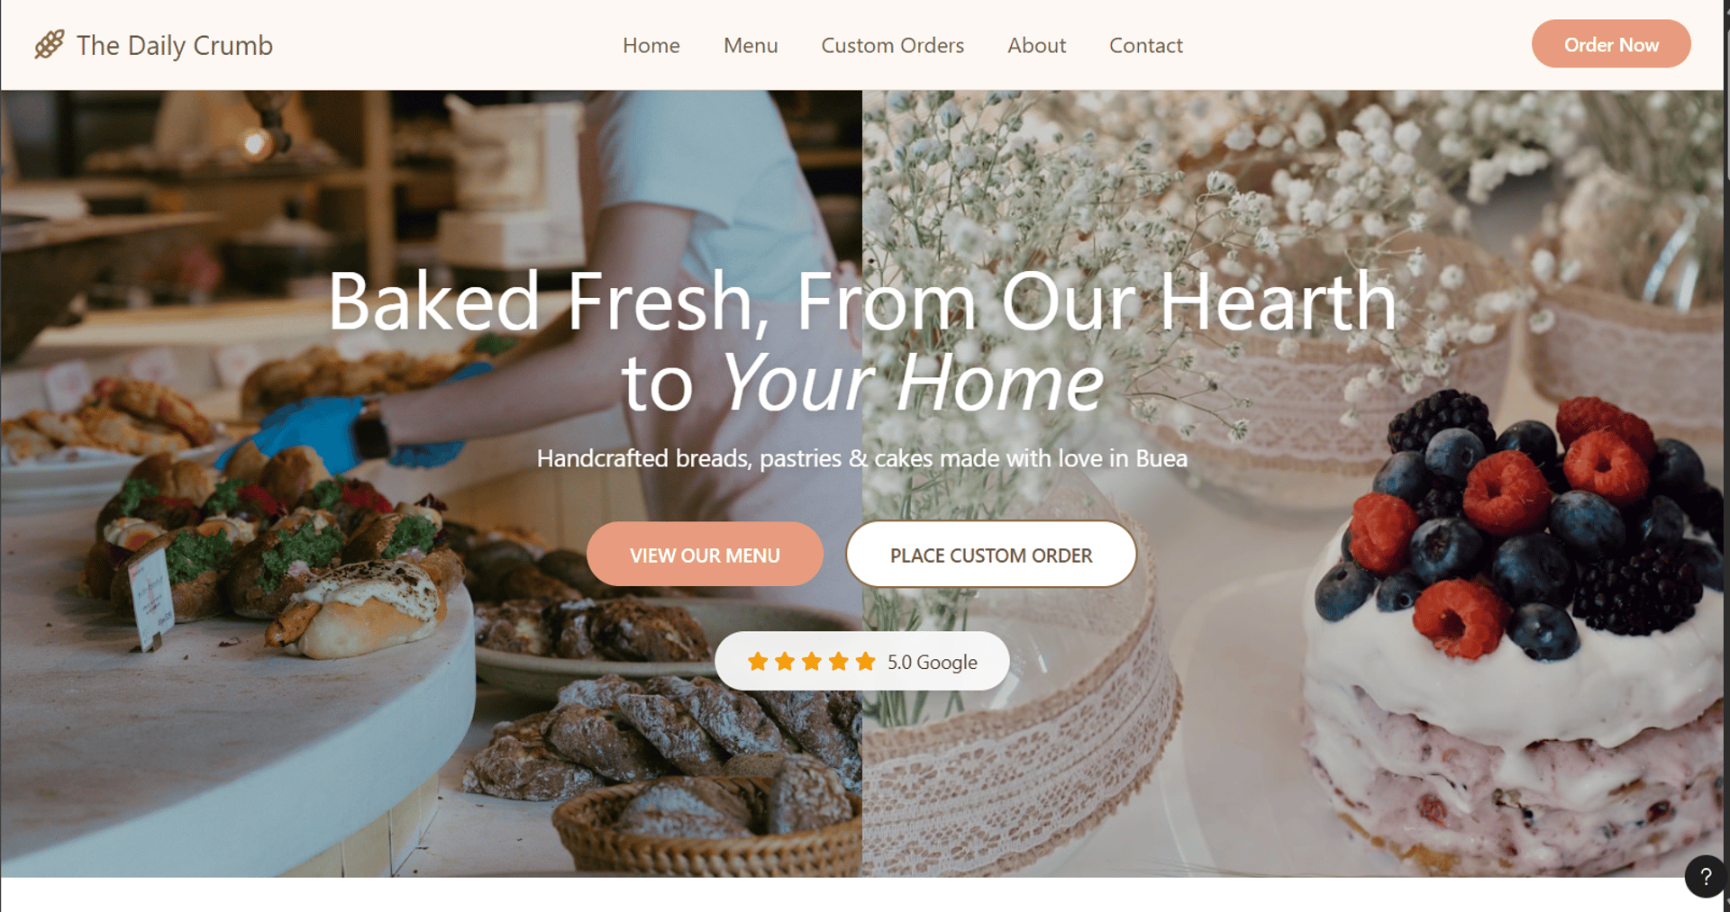Click the Order Now button
The height and width of the screenshot is (912, 1730).
click(1611, 44)
